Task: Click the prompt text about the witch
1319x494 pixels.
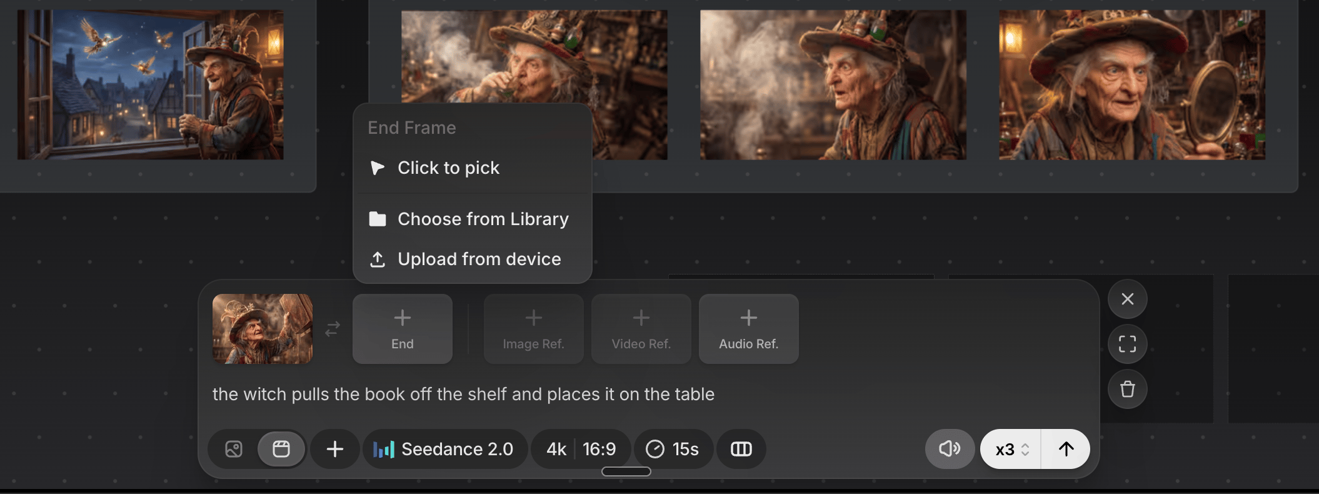Action: [463, 394]
